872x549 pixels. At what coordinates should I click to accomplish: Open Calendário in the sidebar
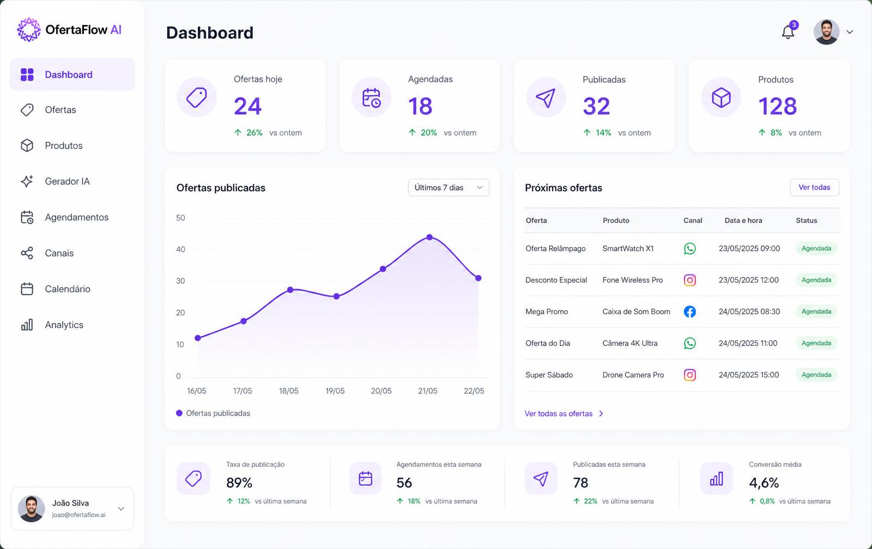[x=72, y=289]
